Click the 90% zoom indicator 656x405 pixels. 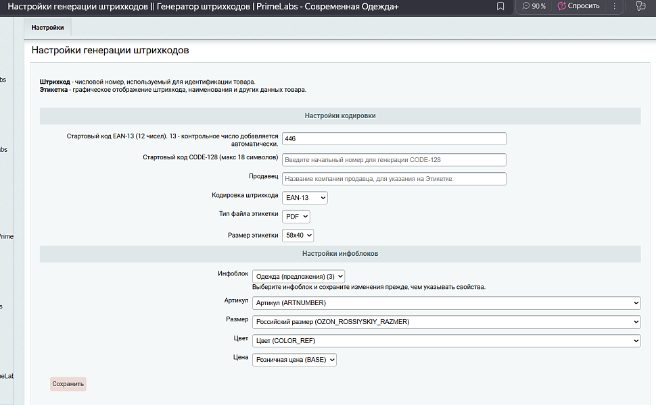(534, 6)
